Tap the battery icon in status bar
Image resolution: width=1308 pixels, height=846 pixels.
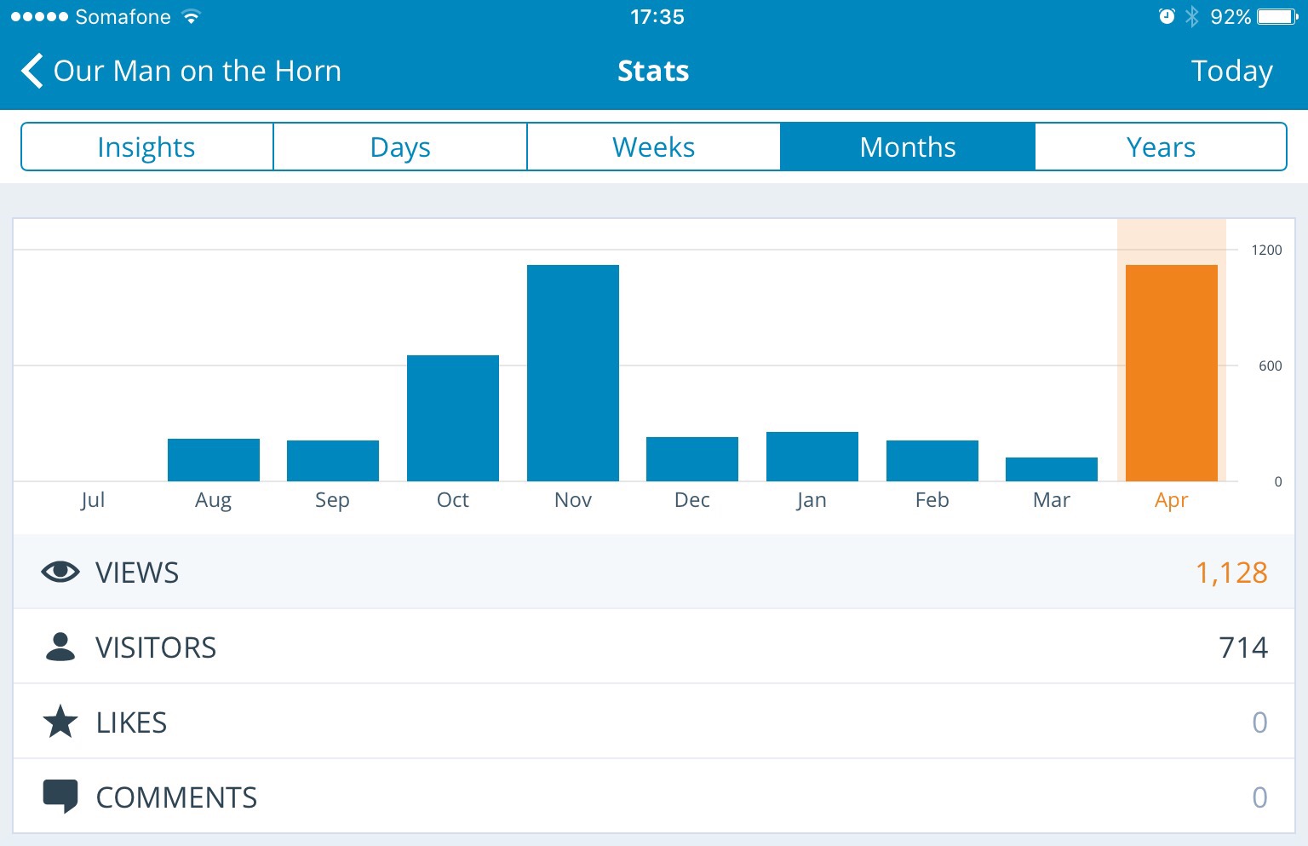1277,17
